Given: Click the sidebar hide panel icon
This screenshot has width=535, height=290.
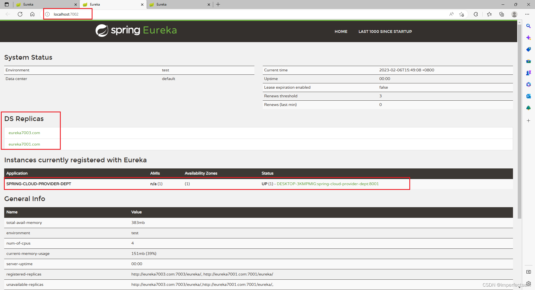Looking at the screenshot, I should pos(528,272).
